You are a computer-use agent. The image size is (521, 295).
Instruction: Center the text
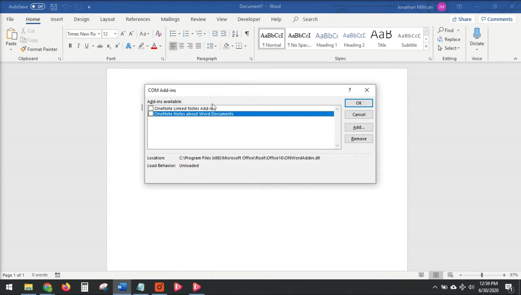(x=182, y=46)
